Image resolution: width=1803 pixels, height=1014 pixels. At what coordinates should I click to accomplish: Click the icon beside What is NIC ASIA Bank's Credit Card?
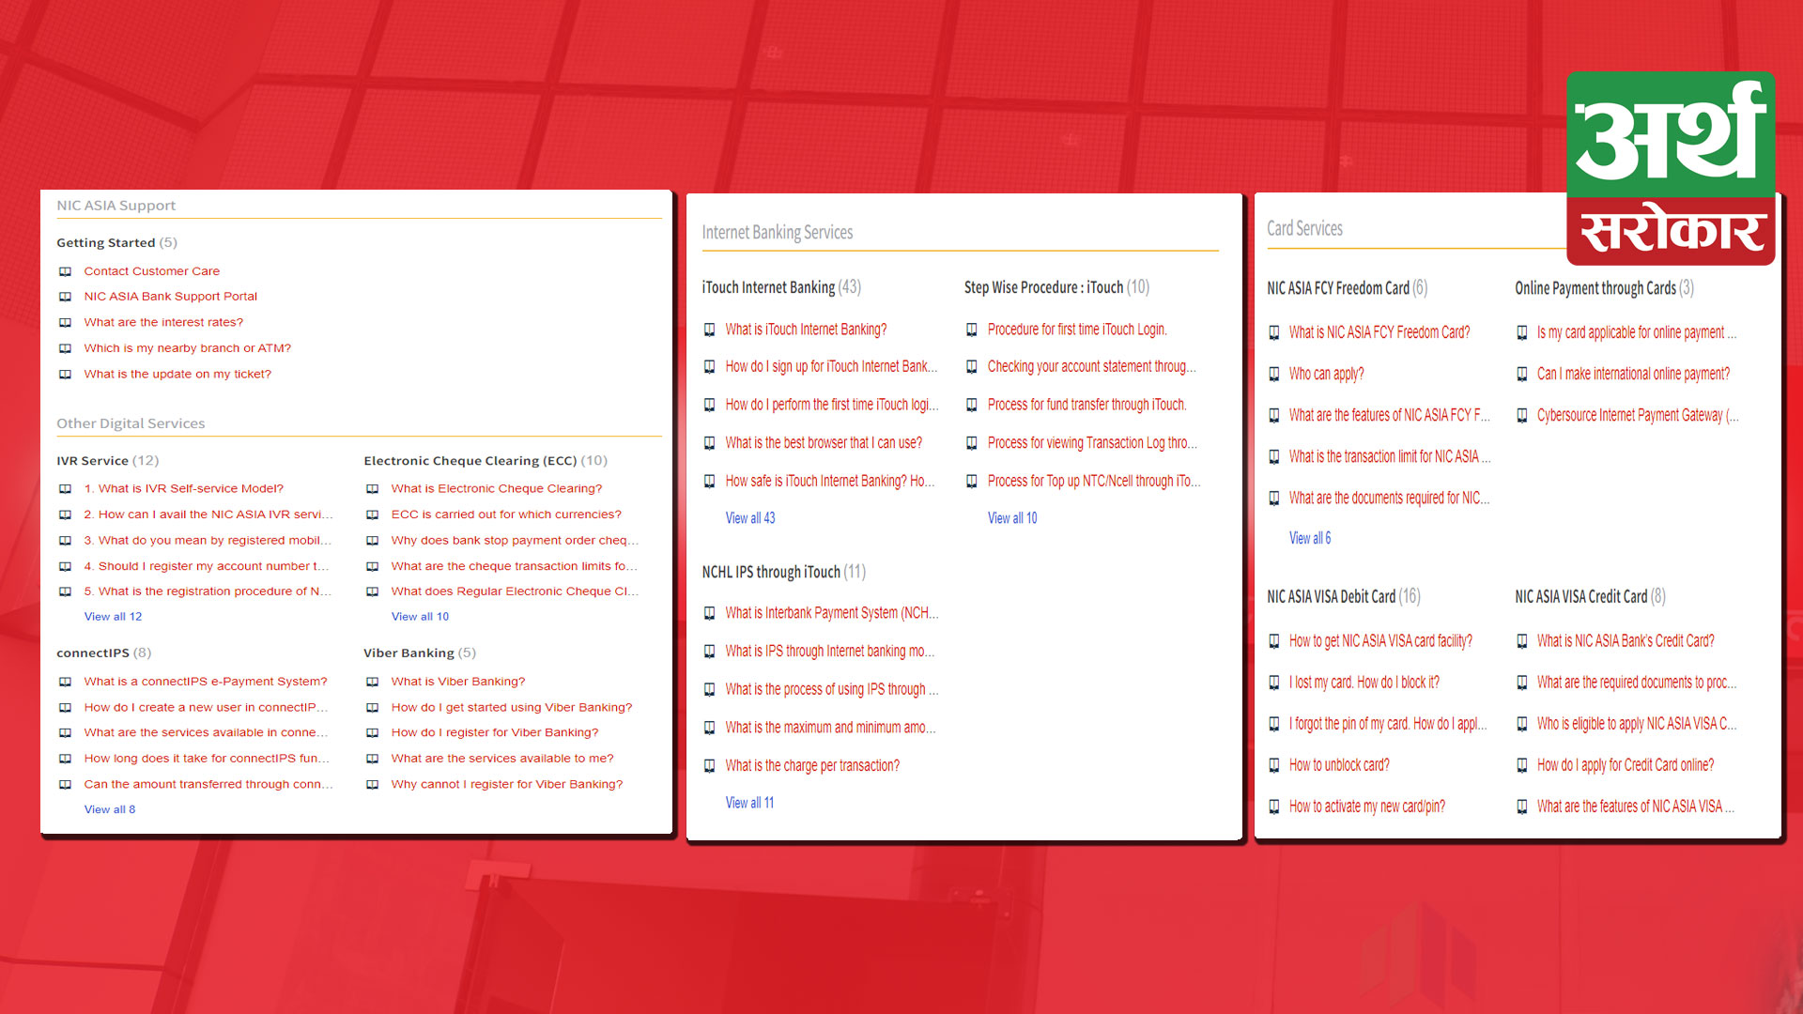coord(1521,641)
